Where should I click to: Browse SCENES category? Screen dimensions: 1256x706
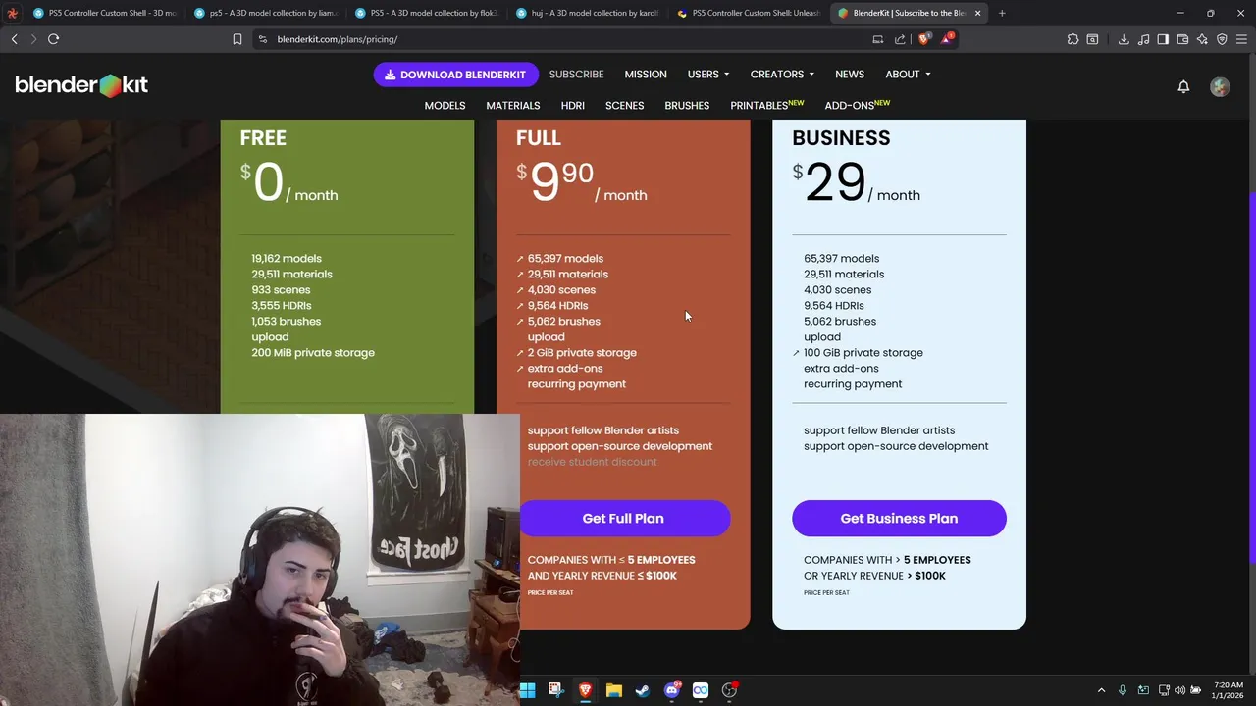[x=625, y=106]
